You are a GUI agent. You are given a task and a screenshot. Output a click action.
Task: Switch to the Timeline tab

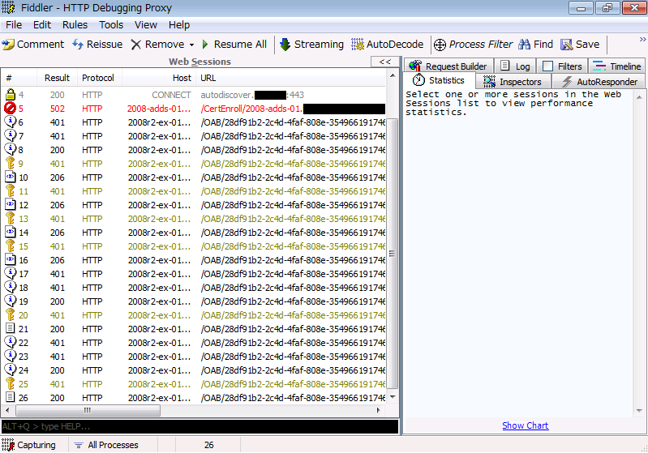pos(616,66)
